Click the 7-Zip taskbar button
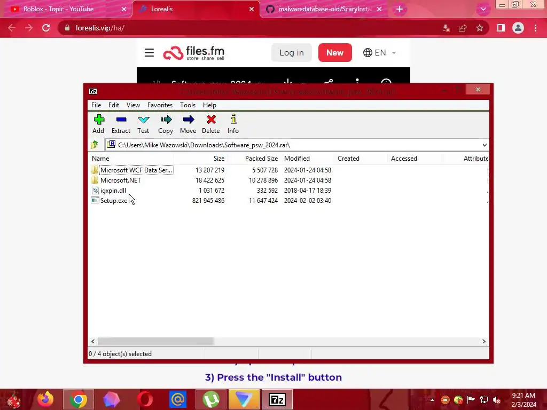This screenshot has height=410, width=547. point(277,399)
